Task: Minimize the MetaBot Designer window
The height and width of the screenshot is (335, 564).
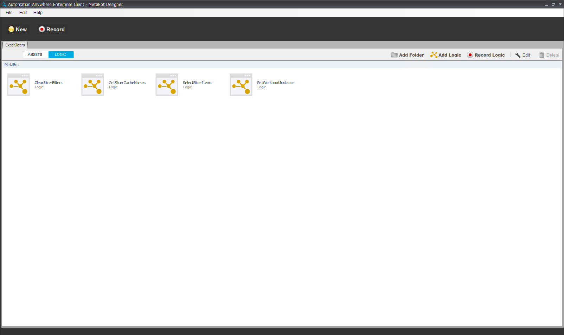Action: pos(546,5)
